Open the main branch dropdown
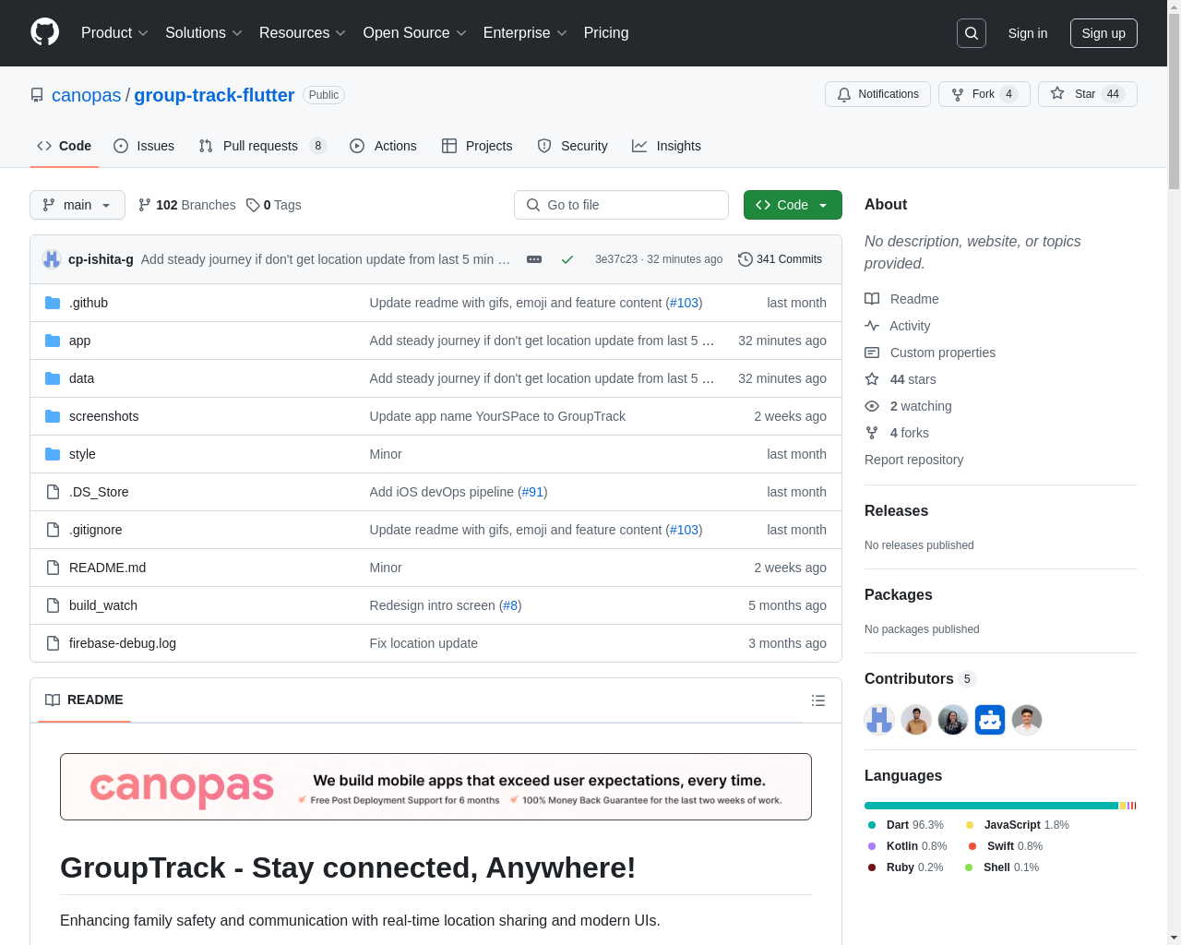 (x=78, y=205)
